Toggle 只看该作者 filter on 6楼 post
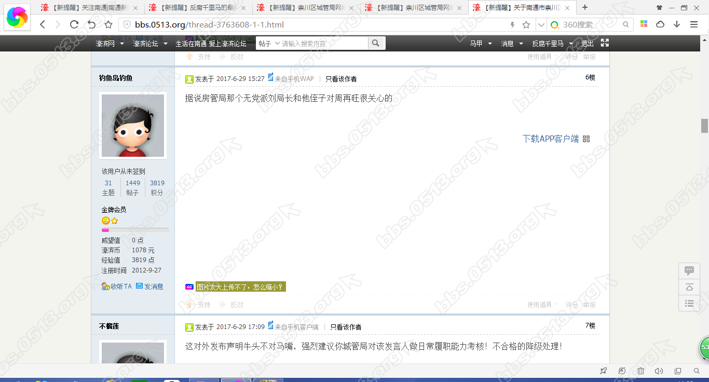This screenshot has width=709, height=382. coord(341,79)
